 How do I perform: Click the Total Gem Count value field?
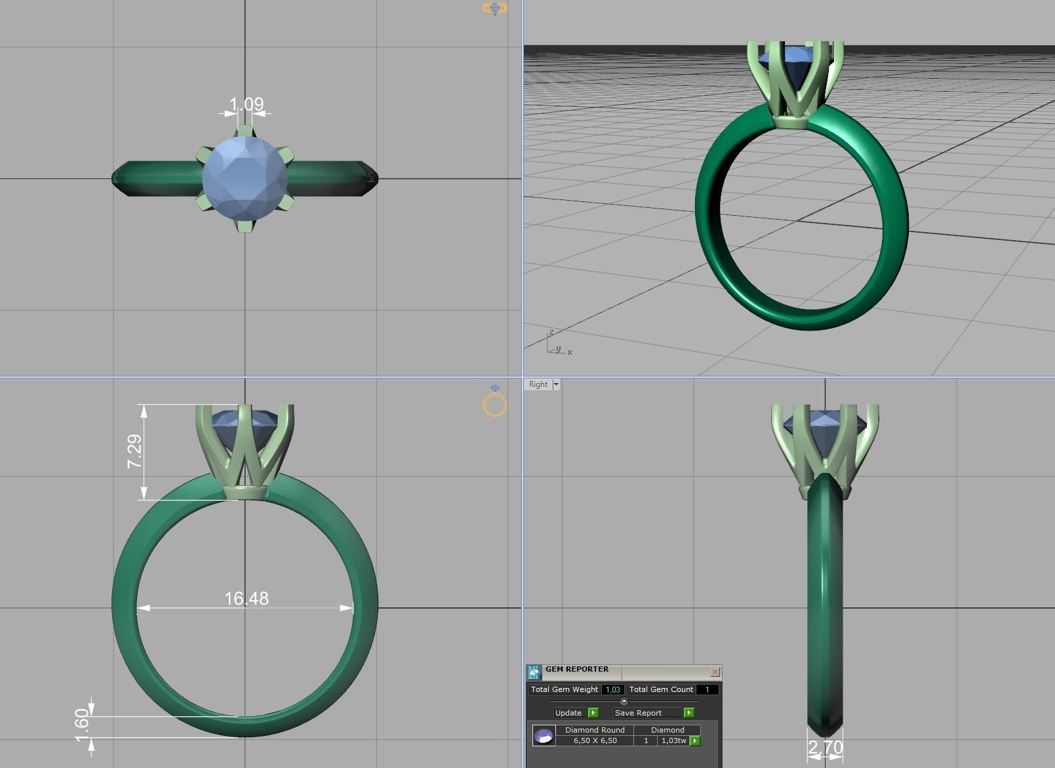coord(707,689)
